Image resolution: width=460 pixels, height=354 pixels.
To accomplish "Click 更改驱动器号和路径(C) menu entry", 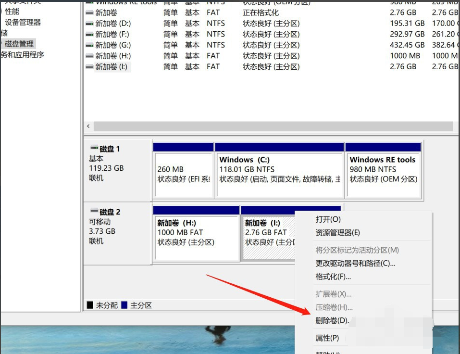I will click(355, 263).
